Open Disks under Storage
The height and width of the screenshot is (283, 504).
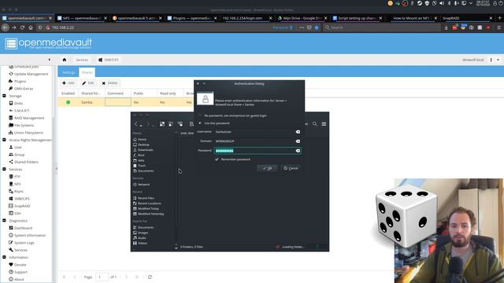coord(18,103)
